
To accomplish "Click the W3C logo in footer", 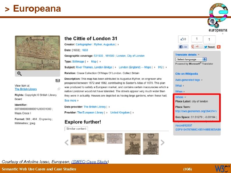I will tap(222, 169).
